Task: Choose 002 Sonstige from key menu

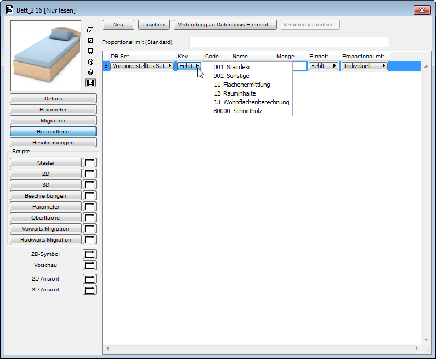Action: pyautogui.click(x=247, y=76)
